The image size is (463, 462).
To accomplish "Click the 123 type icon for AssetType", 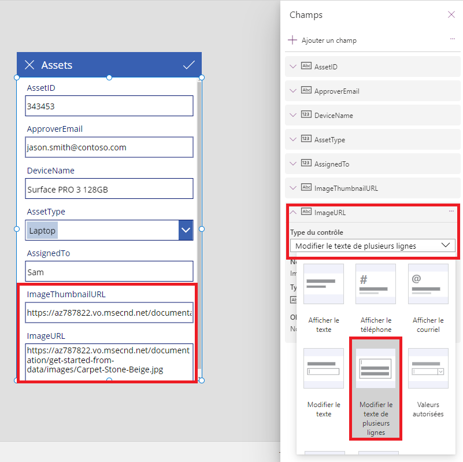I will pos(306,138).
